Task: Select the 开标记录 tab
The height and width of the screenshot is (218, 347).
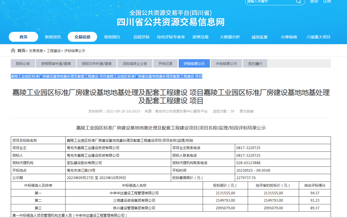Action: pyautogui.click(x=165, y=64)
